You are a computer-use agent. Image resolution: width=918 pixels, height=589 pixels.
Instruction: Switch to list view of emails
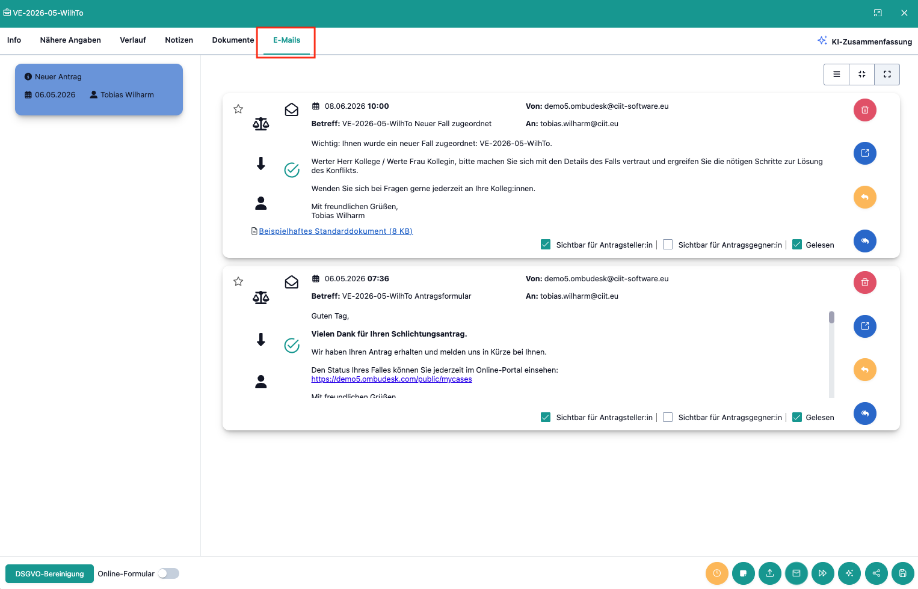click(x=836, y=75)
